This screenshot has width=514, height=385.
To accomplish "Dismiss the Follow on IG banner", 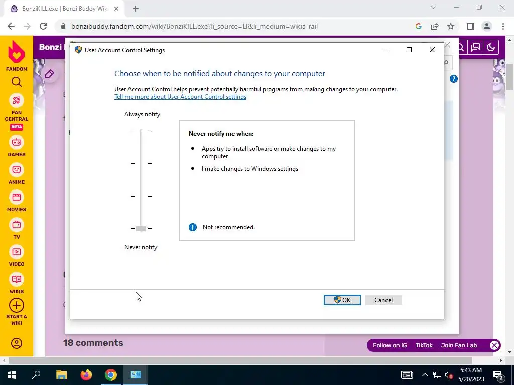I will coord(494,345).
